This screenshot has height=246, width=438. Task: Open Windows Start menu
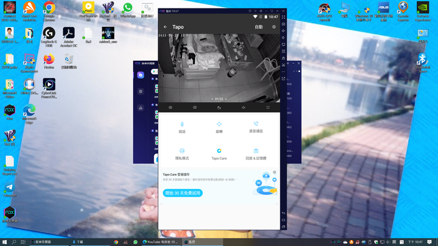[x=4, y=242]
